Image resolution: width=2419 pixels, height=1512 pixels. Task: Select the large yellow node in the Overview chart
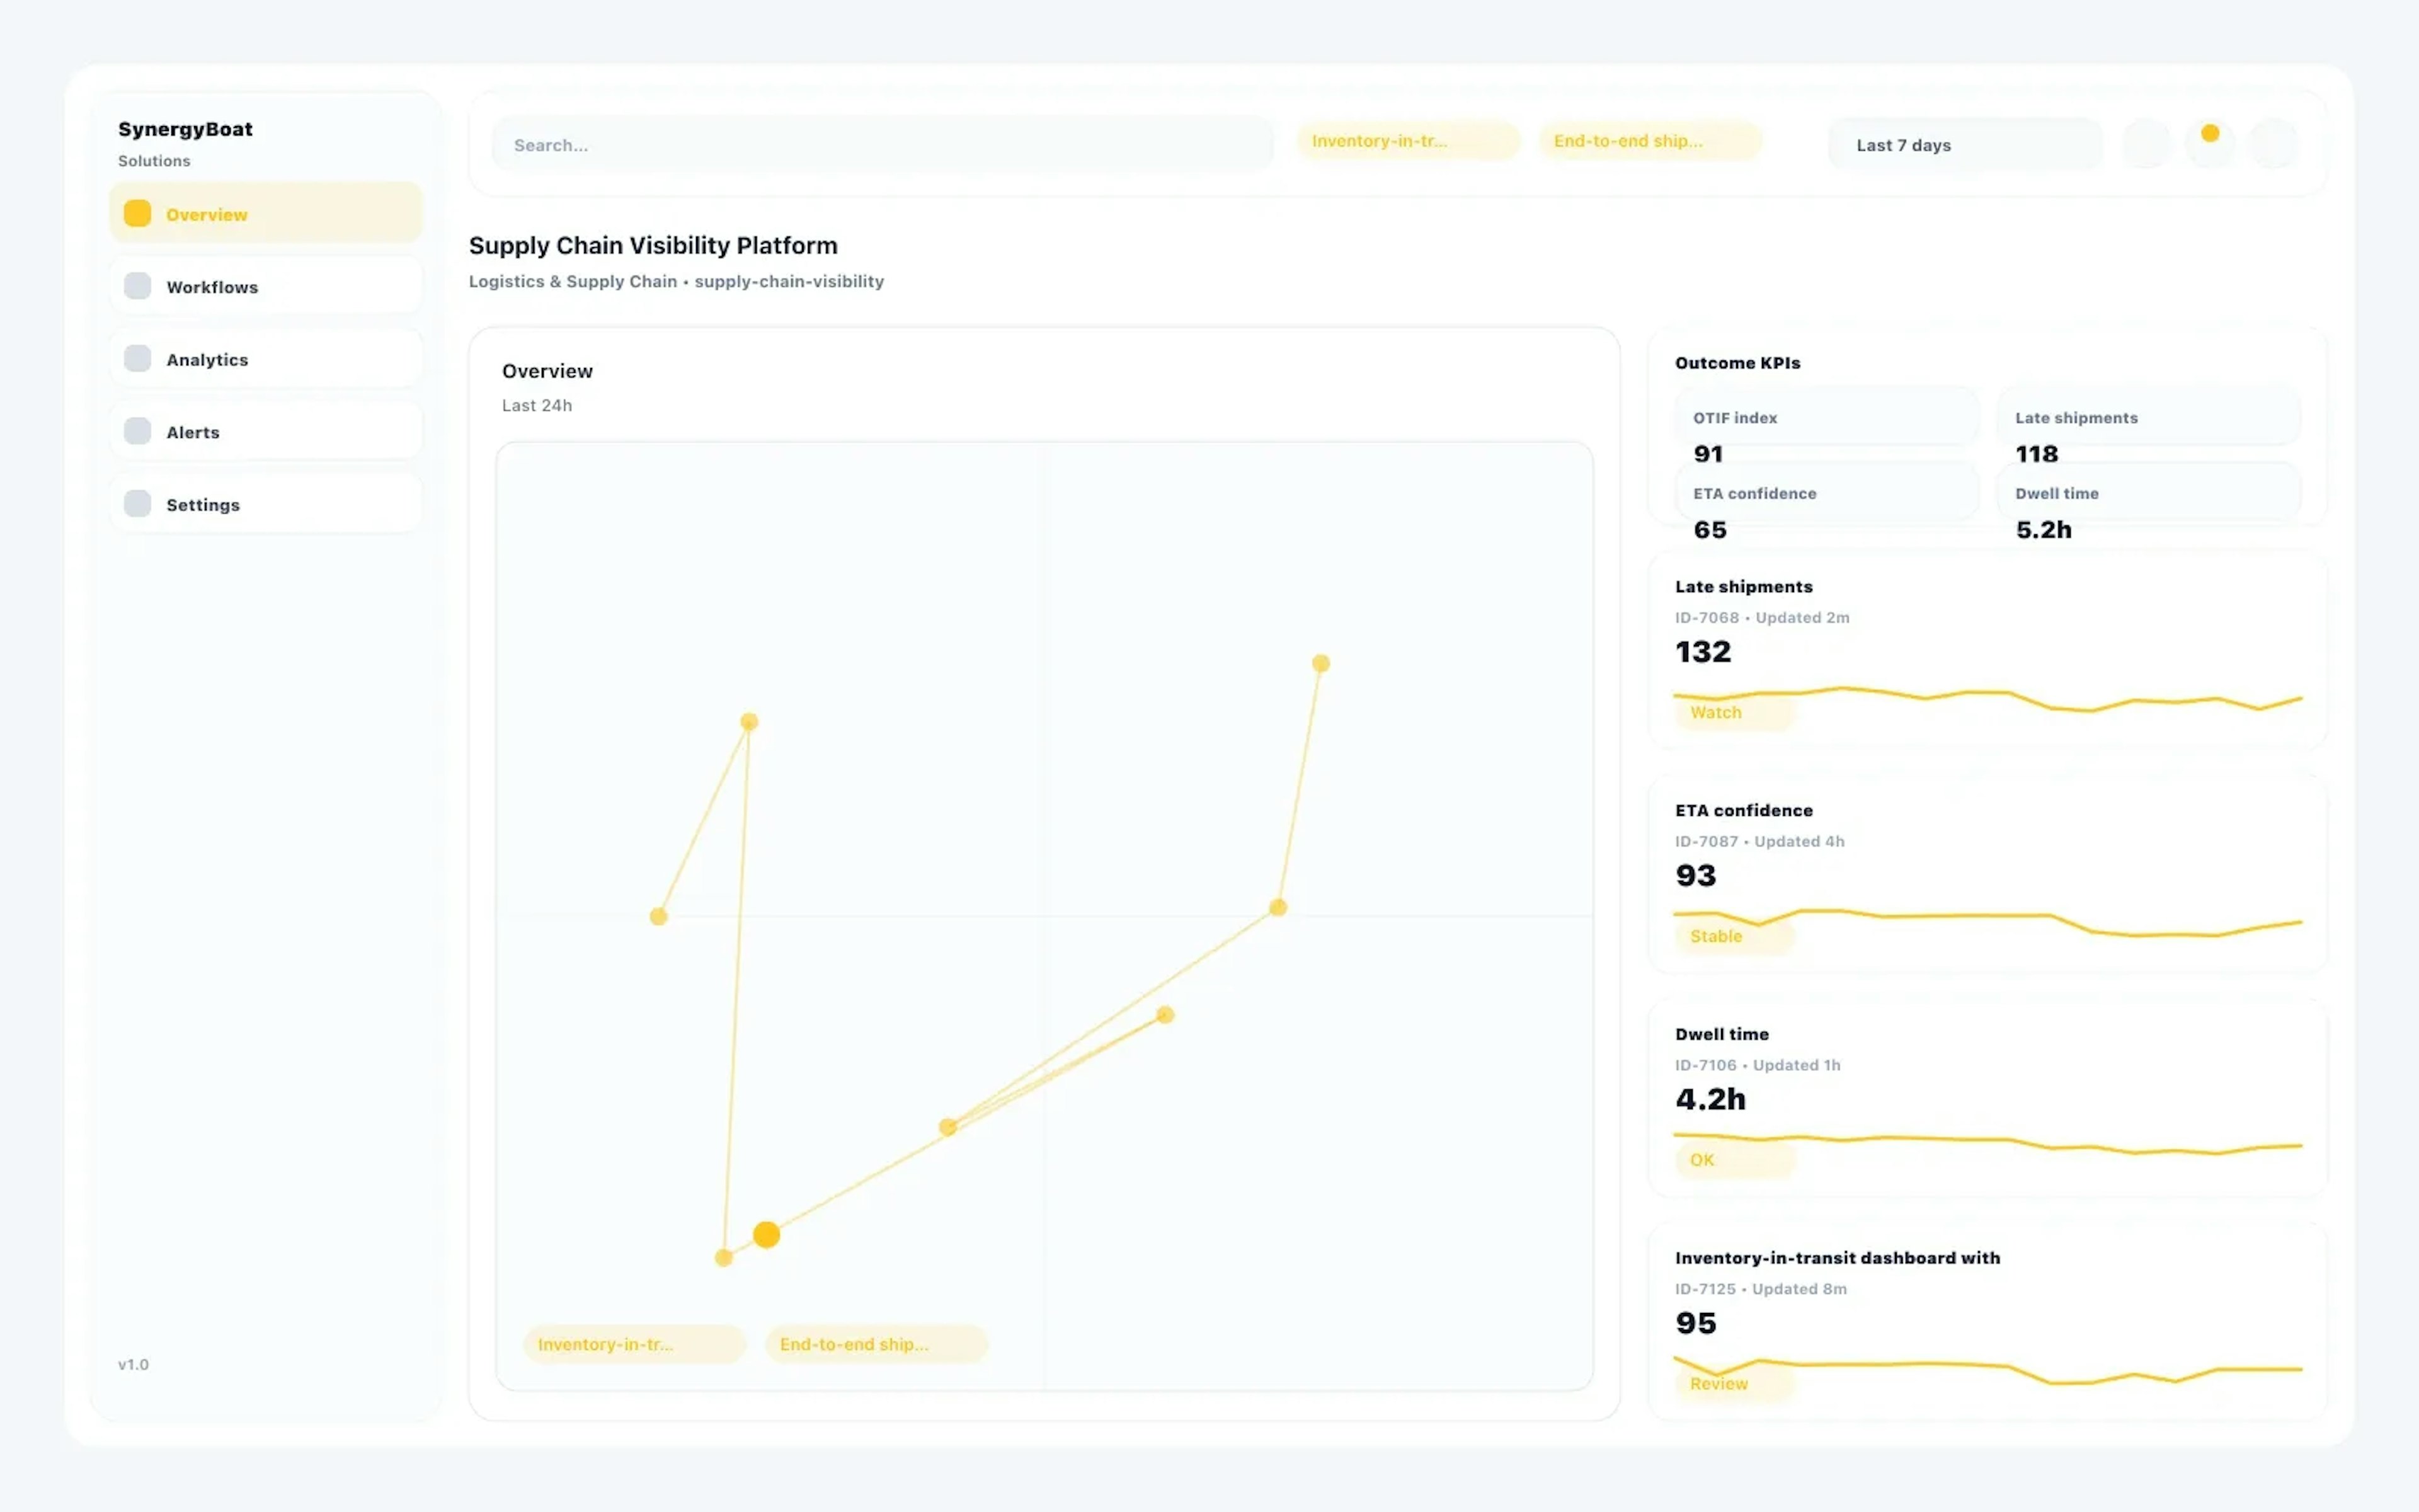click(x=767, y=1234)
